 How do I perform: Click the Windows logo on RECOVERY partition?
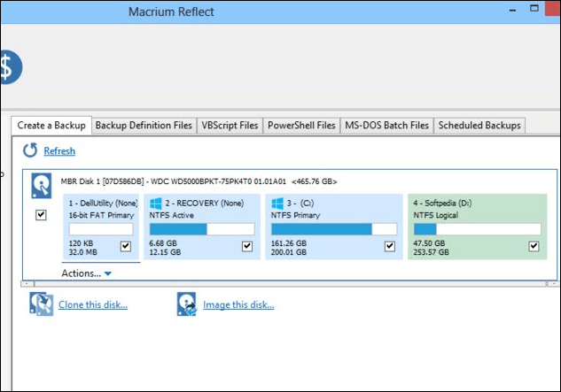click(157, 203)
